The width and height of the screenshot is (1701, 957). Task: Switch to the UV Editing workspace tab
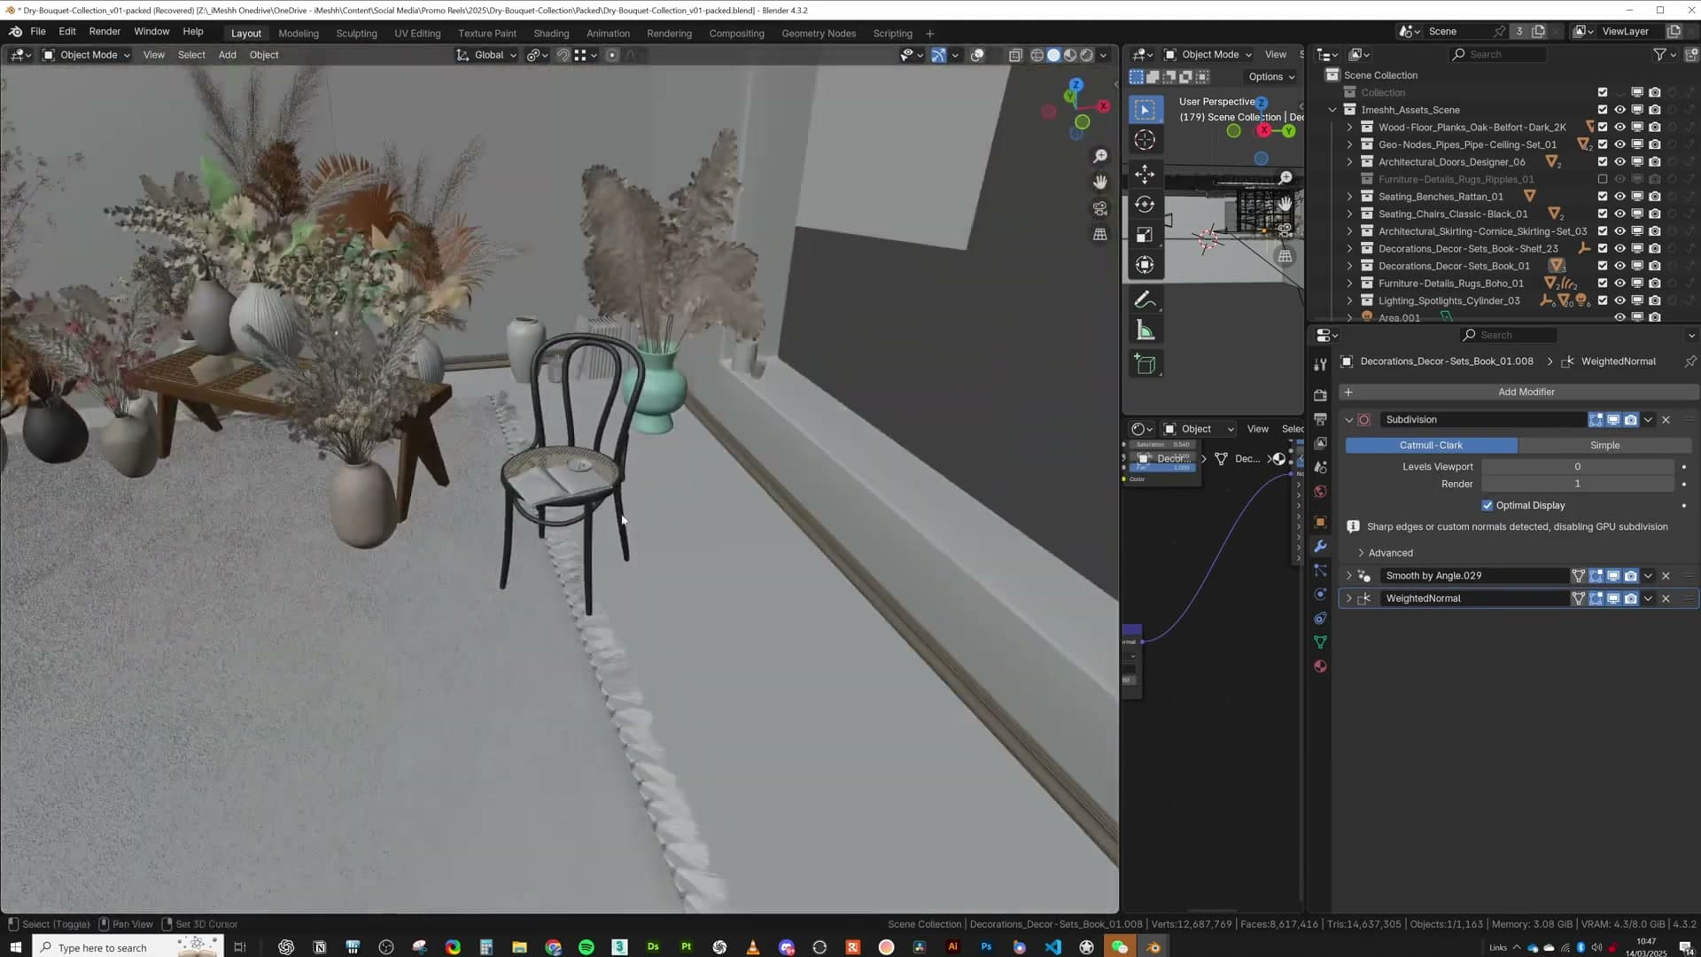(417, 34)
